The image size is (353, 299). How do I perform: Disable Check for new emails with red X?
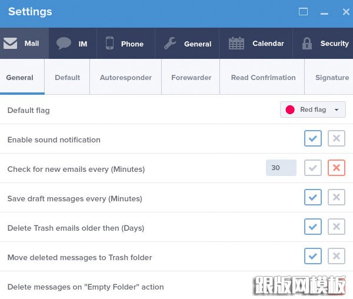337,168
